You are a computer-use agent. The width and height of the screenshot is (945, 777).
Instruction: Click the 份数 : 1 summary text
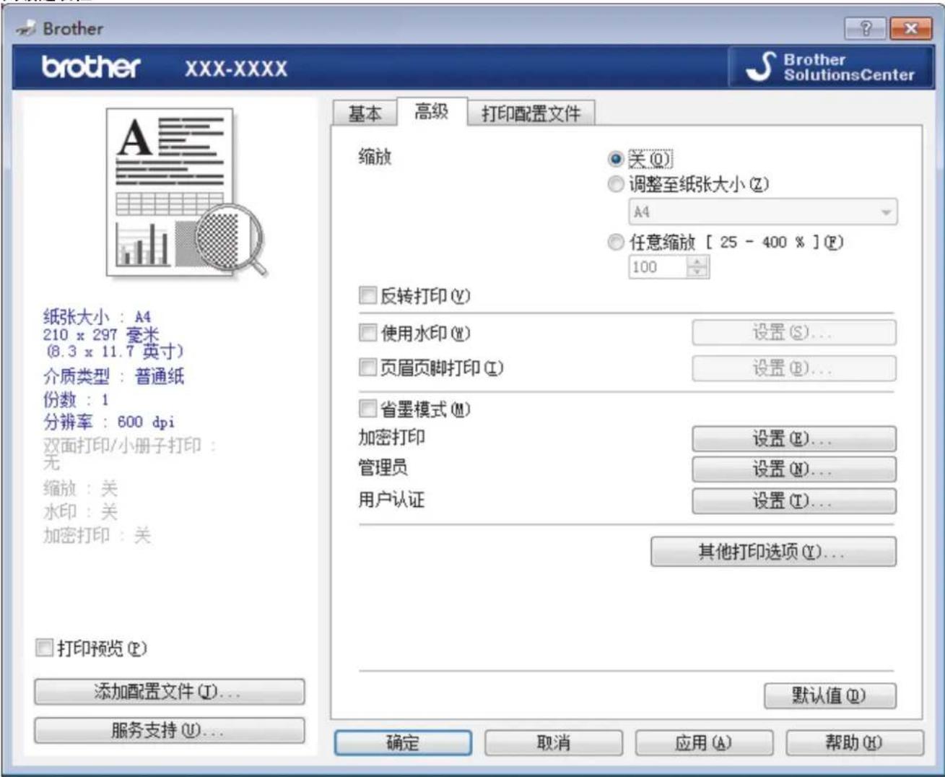point(76,399)
